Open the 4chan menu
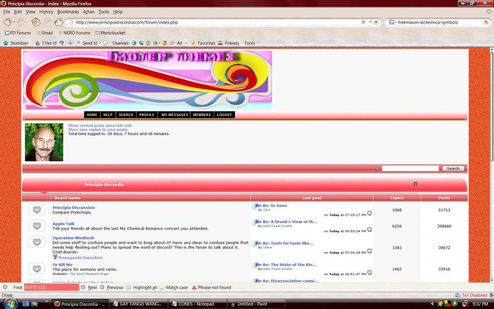This screenshot has width=494, height=309. [89, 12]
